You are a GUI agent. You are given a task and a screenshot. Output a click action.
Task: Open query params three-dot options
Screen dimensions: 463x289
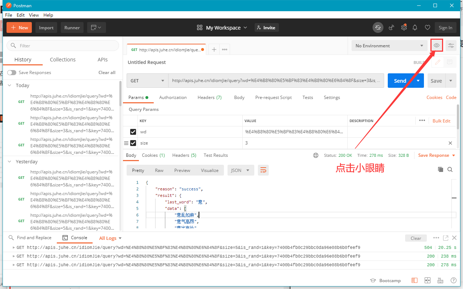[422, 121]
